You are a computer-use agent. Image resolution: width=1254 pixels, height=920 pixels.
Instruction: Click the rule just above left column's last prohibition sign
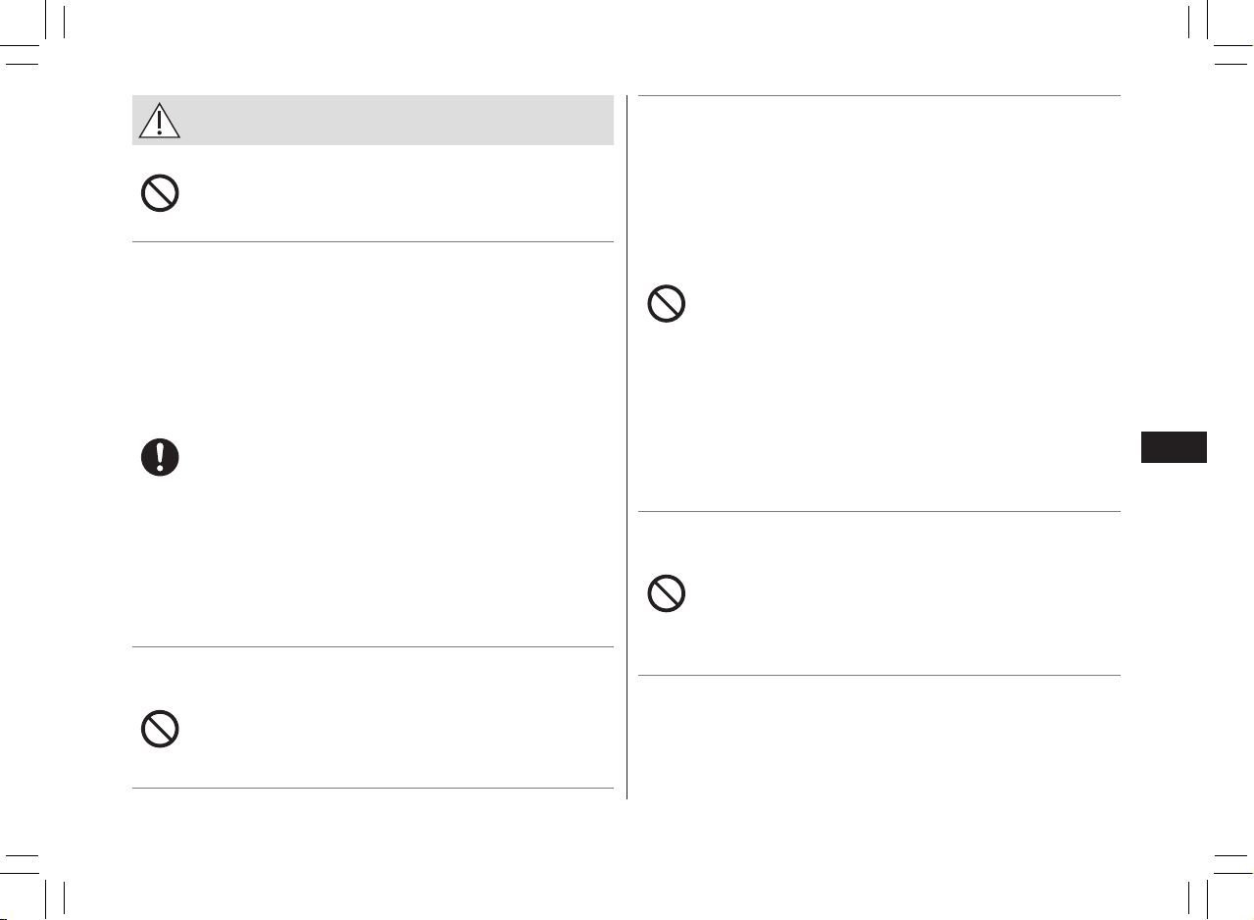pos(373,646)
